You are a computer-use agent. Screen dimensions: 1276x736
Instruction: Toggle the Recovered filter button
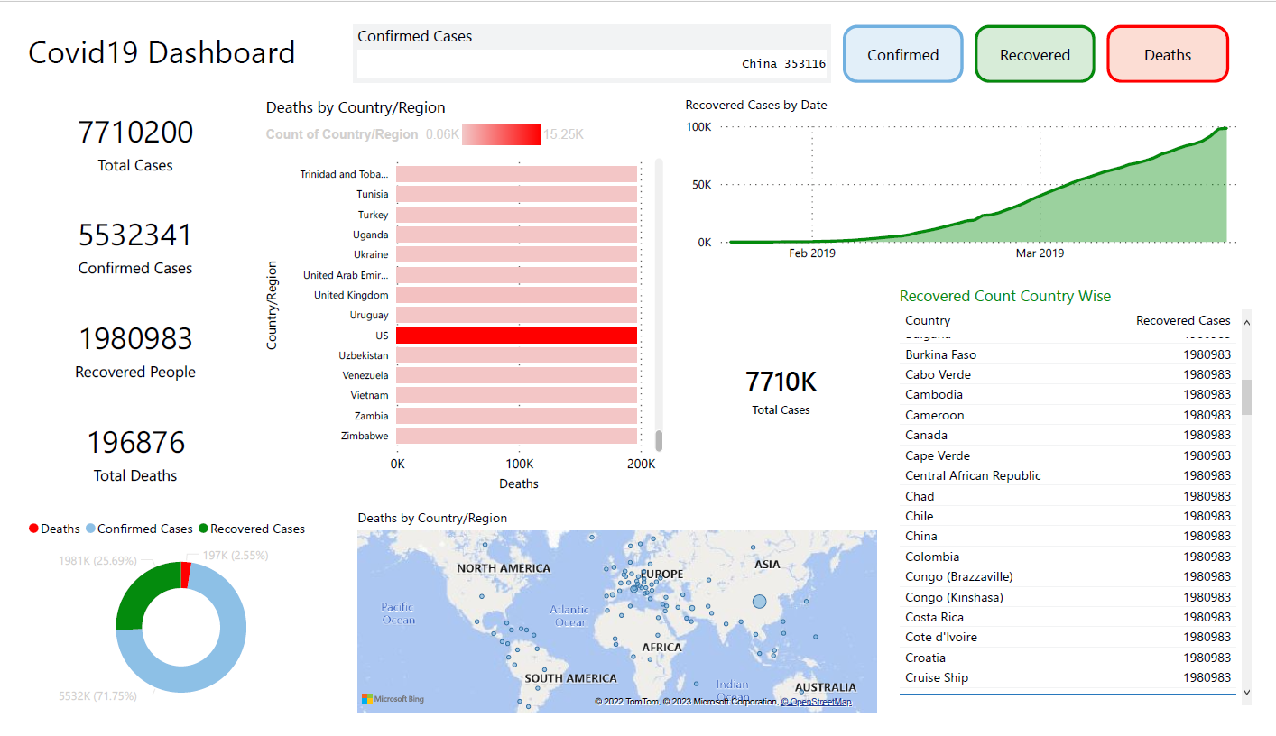[1034, 54]
